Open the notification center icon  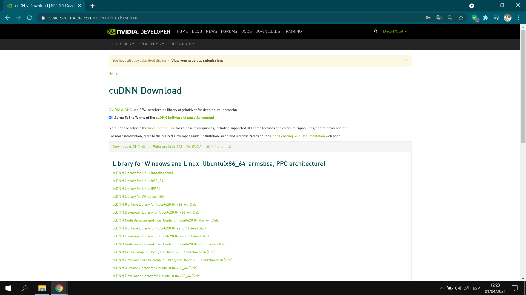(515, 288)
